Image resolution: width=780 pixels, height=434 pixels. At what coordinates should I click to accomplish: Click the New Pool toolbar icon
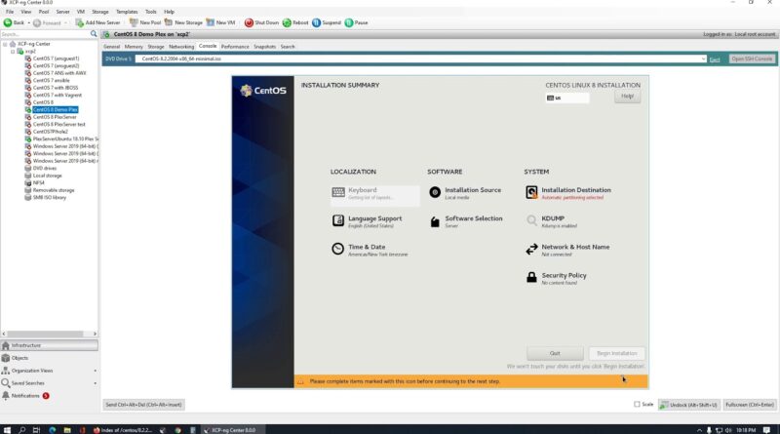(x=134, y=22)
